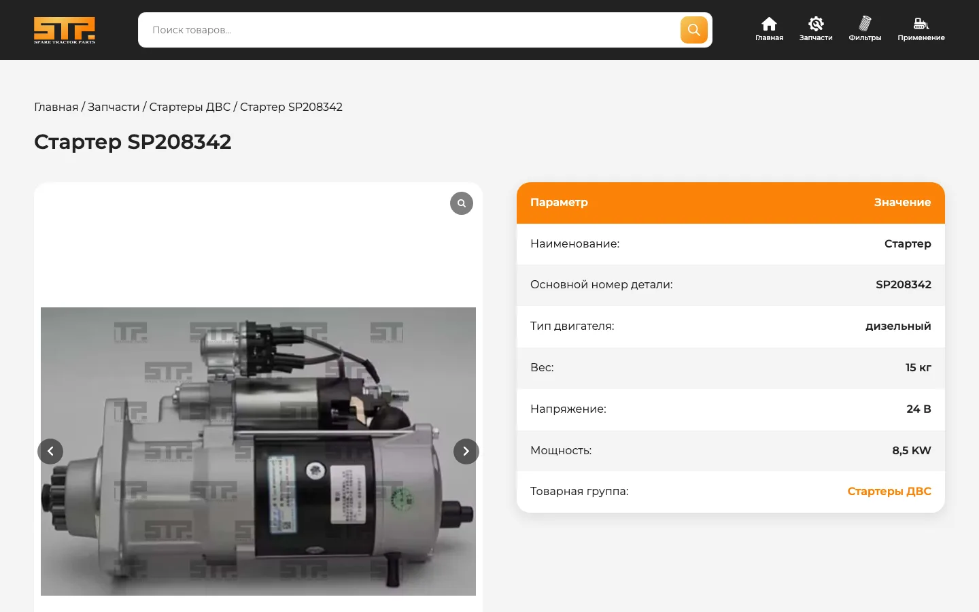Click the Напряжение row label

tap(568, 409)
